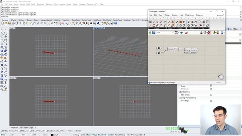
Task: Click the Copy icon in Rhino toolbar
Action: pyautogui.click(x=24, y=23)
